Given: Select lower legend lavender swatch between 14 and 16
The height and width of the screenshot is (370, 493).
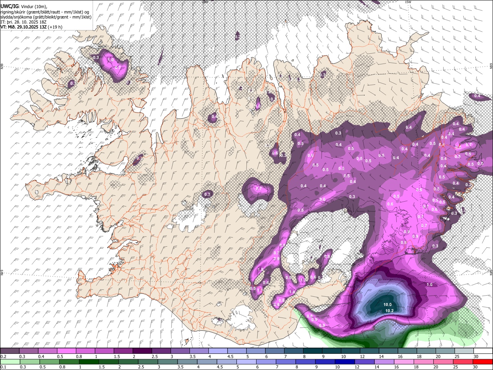Looking at the screenshot, I should click(x=384, y=362).
